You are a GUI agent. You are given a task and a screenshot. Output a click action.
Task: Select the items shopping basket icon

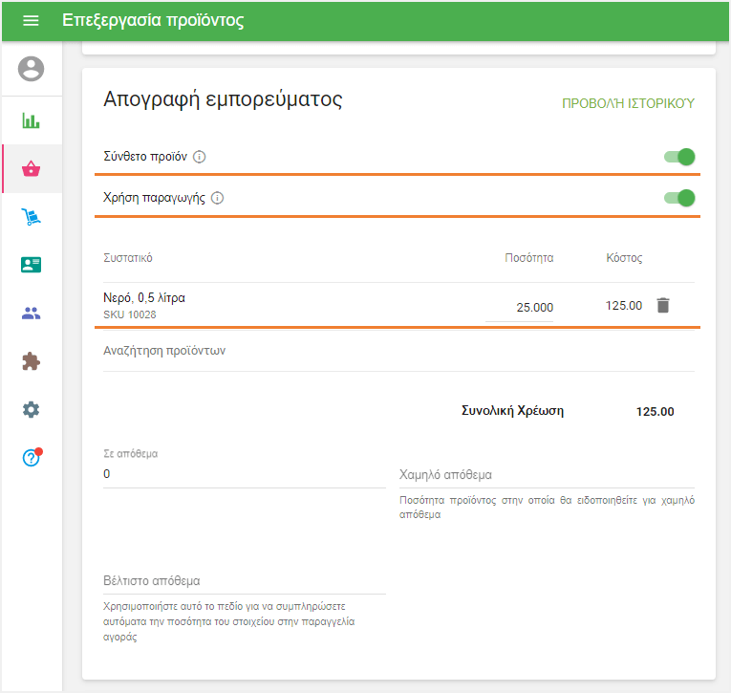click(x=32, y=169)
